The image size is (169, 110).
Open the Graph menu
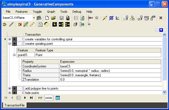51,12
